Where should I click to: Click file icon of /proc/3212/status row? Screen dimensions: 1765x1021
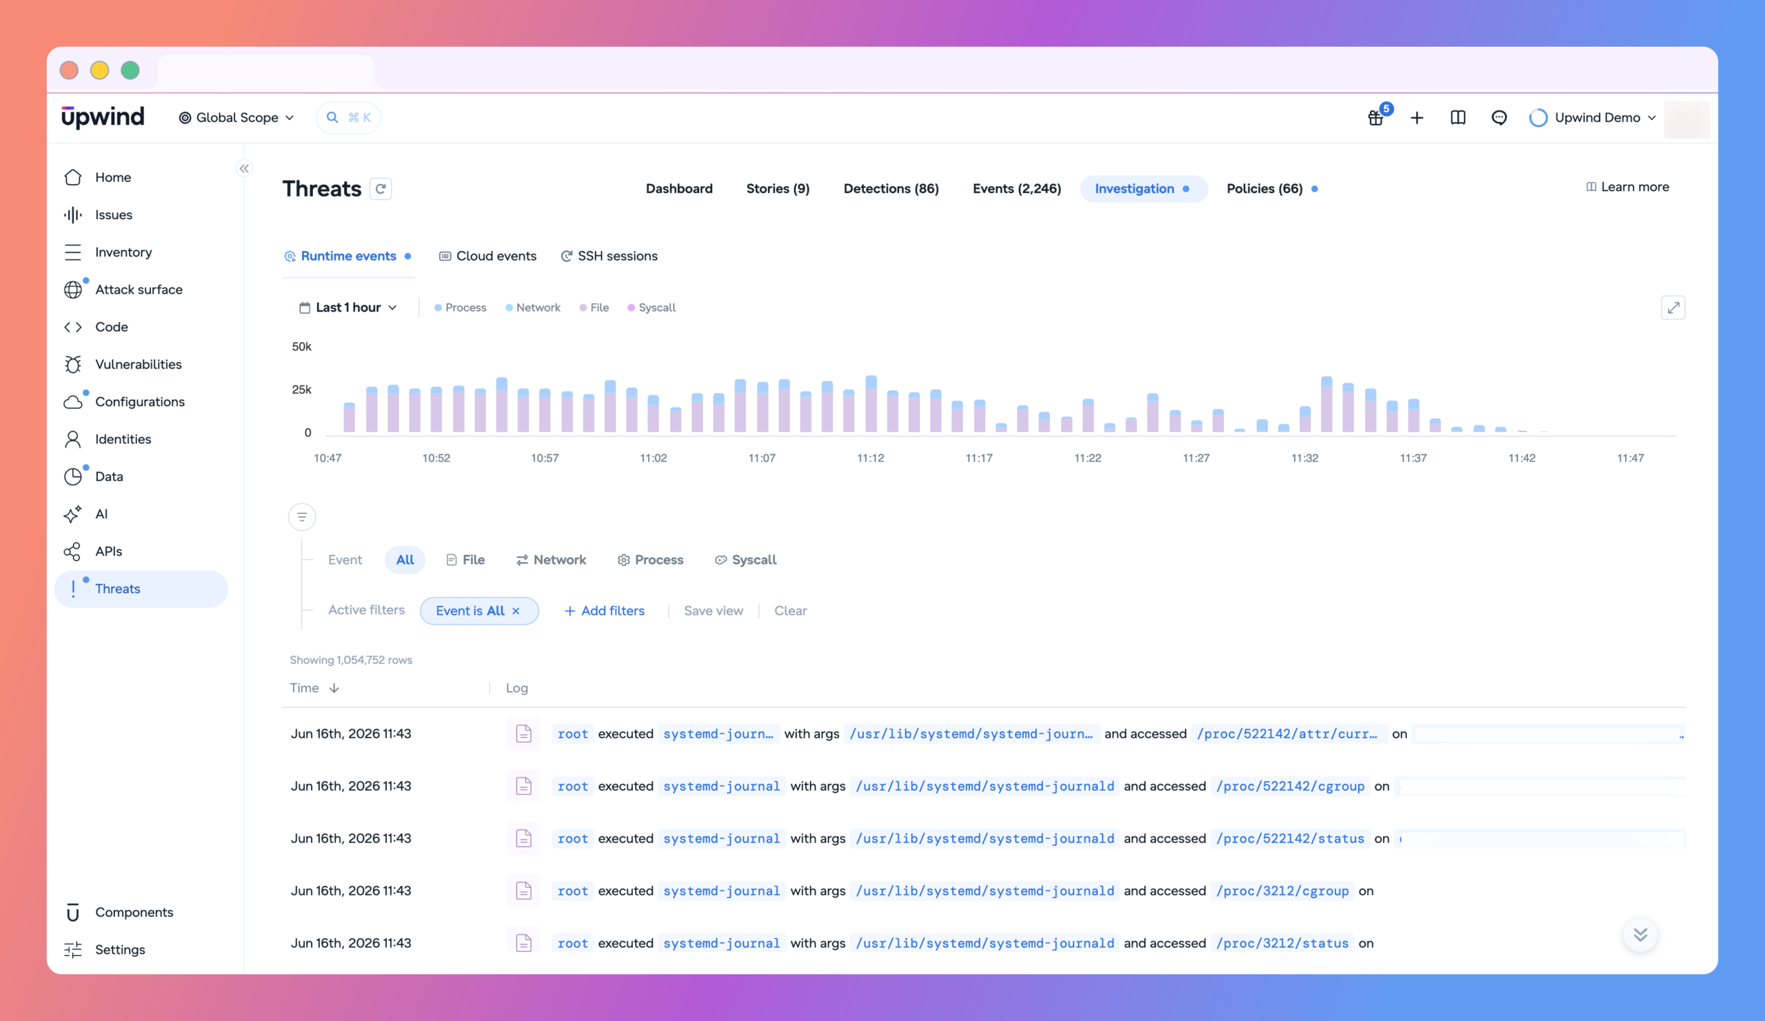[x=523, y=943]
